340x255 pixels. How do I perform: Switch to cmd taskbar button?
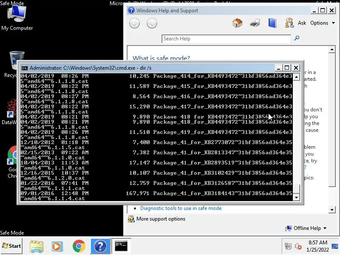(121, 246)
